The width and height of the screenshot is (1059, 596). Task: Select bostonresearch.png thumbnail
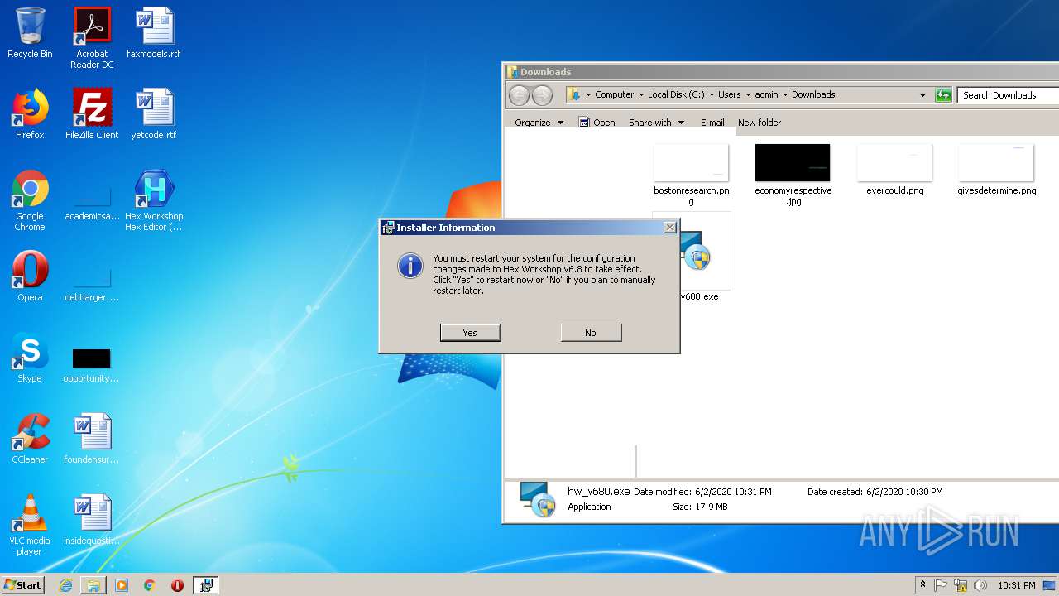pos(691,174)
